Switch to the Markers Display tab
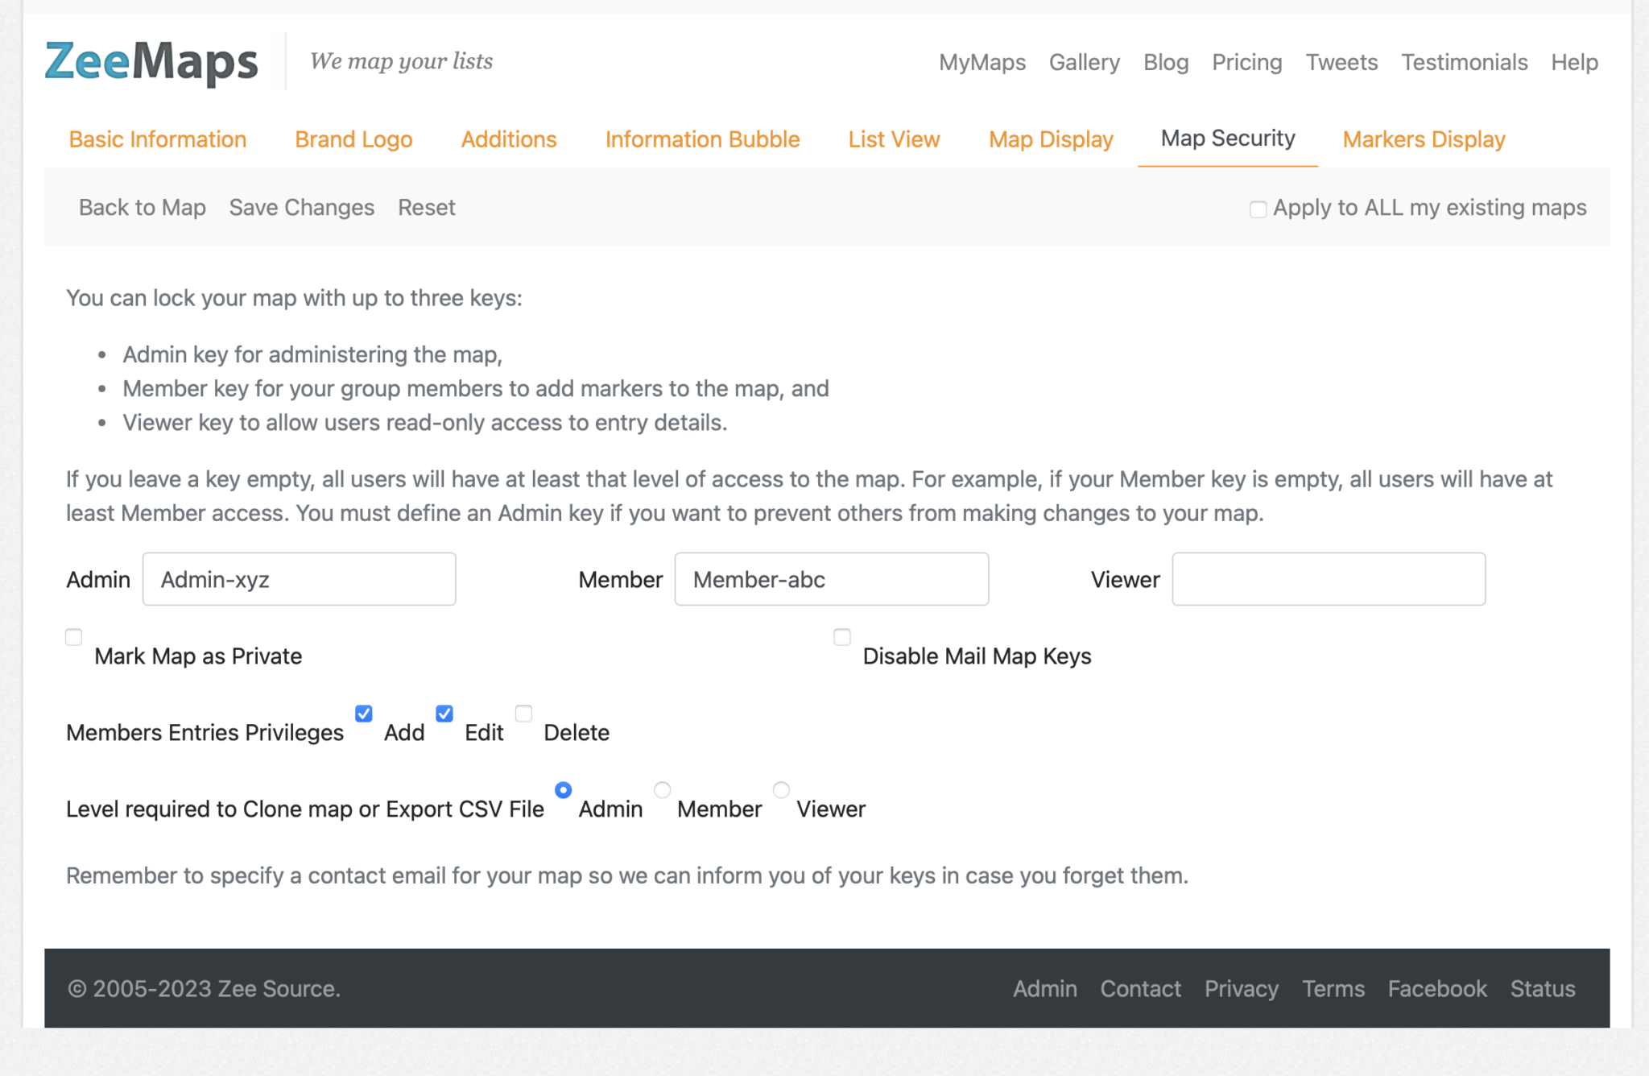The width and height of the screenshot is (1649, 1076). click(x=1424, y=139)
